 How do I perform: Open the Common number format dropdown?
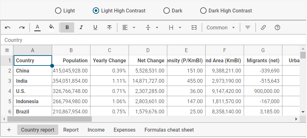[221, 27]
